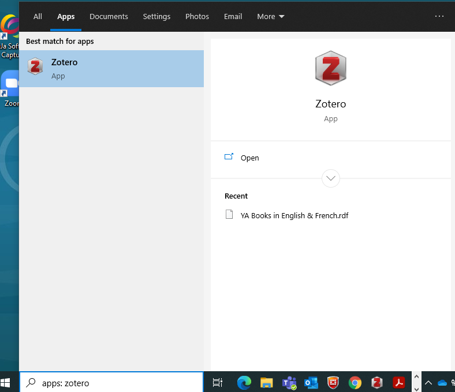This screenshot has width=455, height=392.
Task: Open Zotero from the taskbar
Action: [x=376, y=383]
